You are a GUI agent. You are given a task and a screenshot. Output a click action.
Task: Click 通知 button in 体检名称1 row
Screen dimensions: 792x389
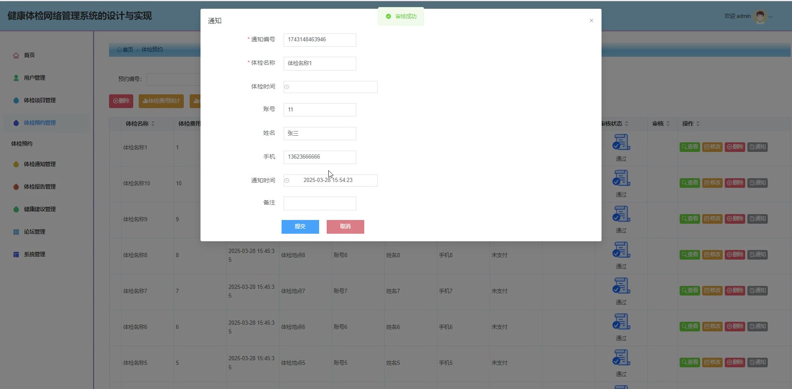click(x=757, y=147)
